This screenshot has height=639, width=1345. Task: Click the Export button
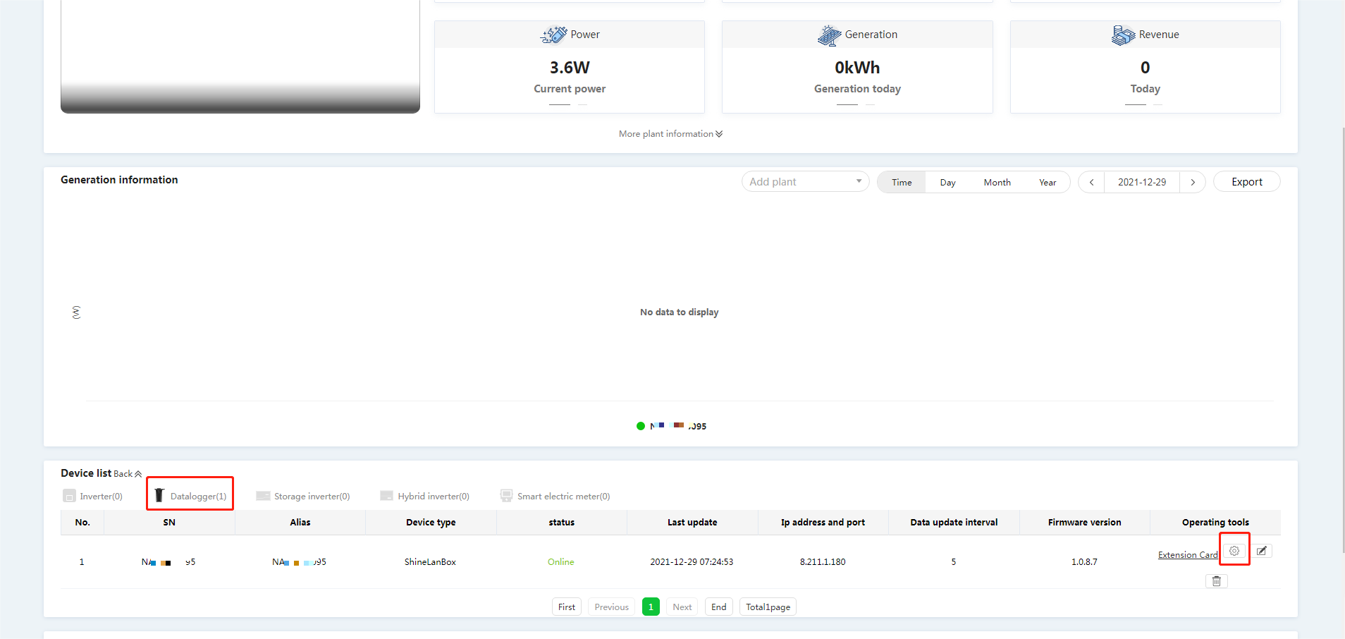(x=1246, y=182)
